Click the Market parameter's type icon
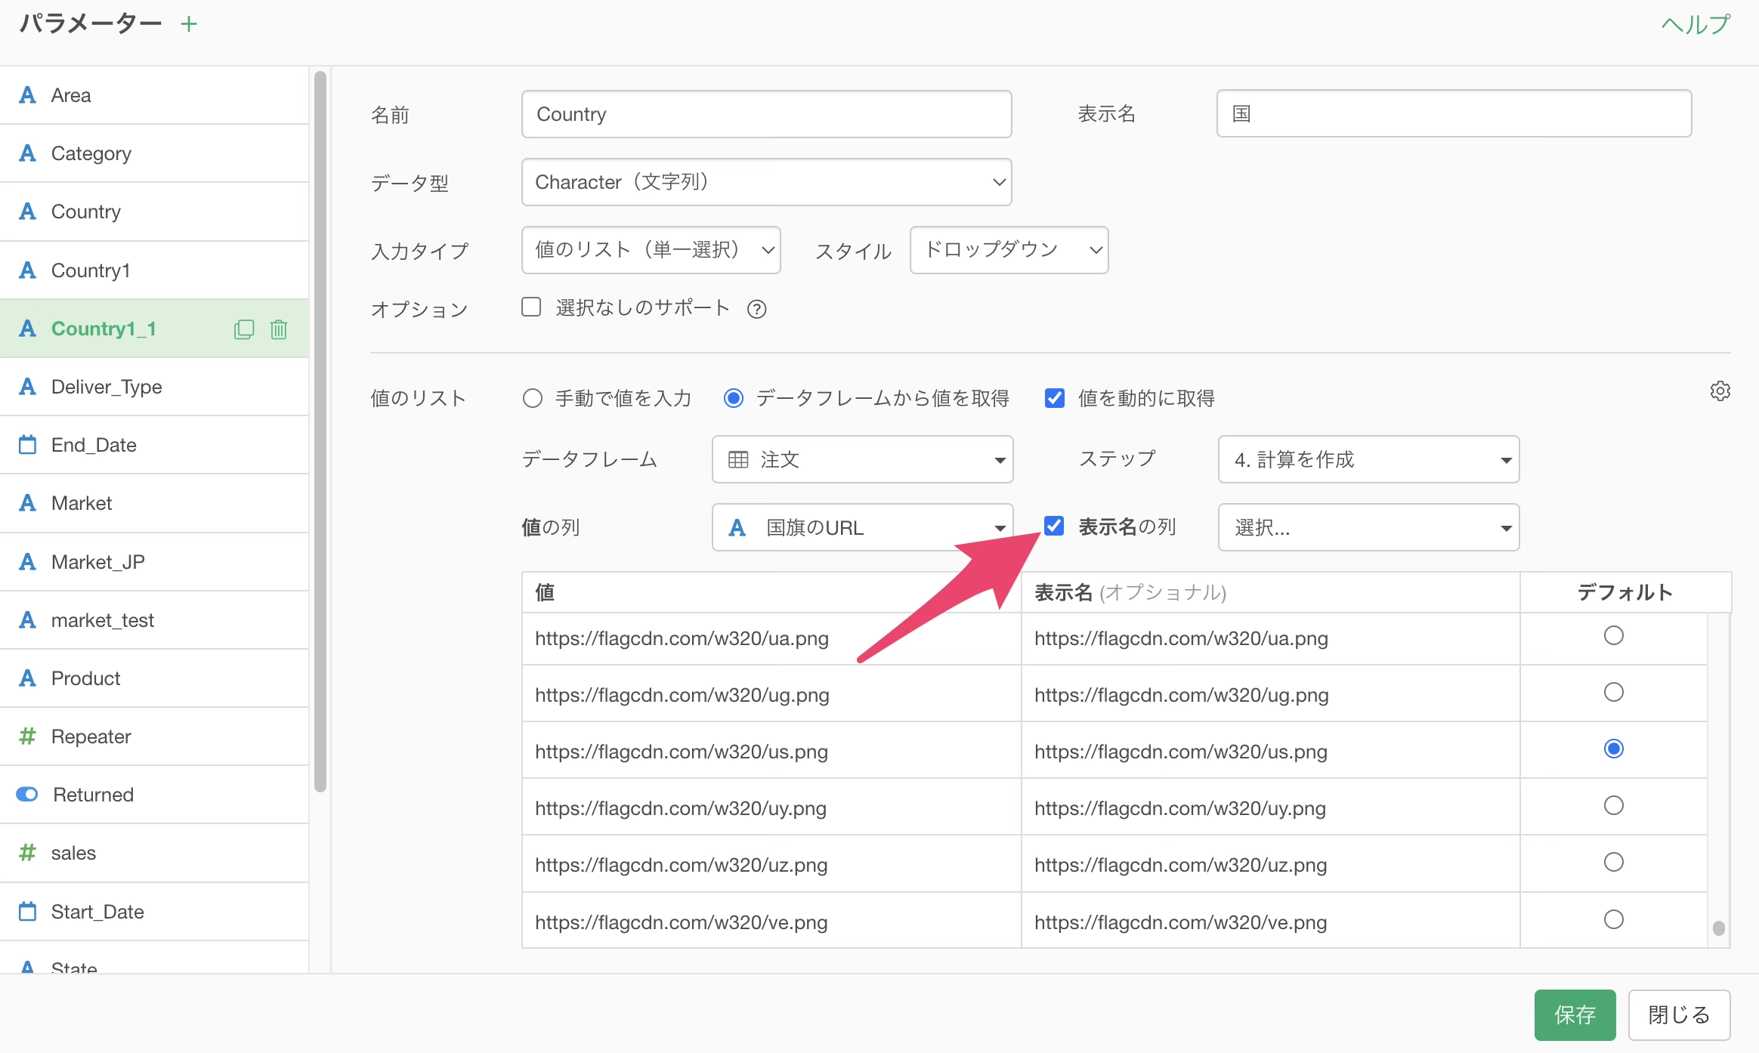This screenshot has width=1759, height=1053. 28,502
